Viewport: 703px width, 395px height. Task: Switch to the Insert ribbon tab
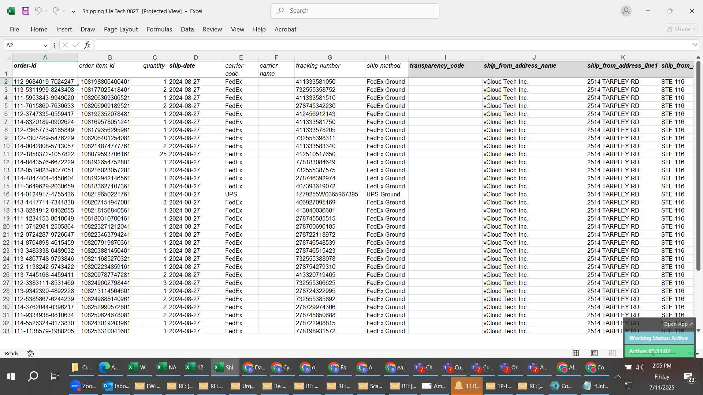(x=64, y=29)
